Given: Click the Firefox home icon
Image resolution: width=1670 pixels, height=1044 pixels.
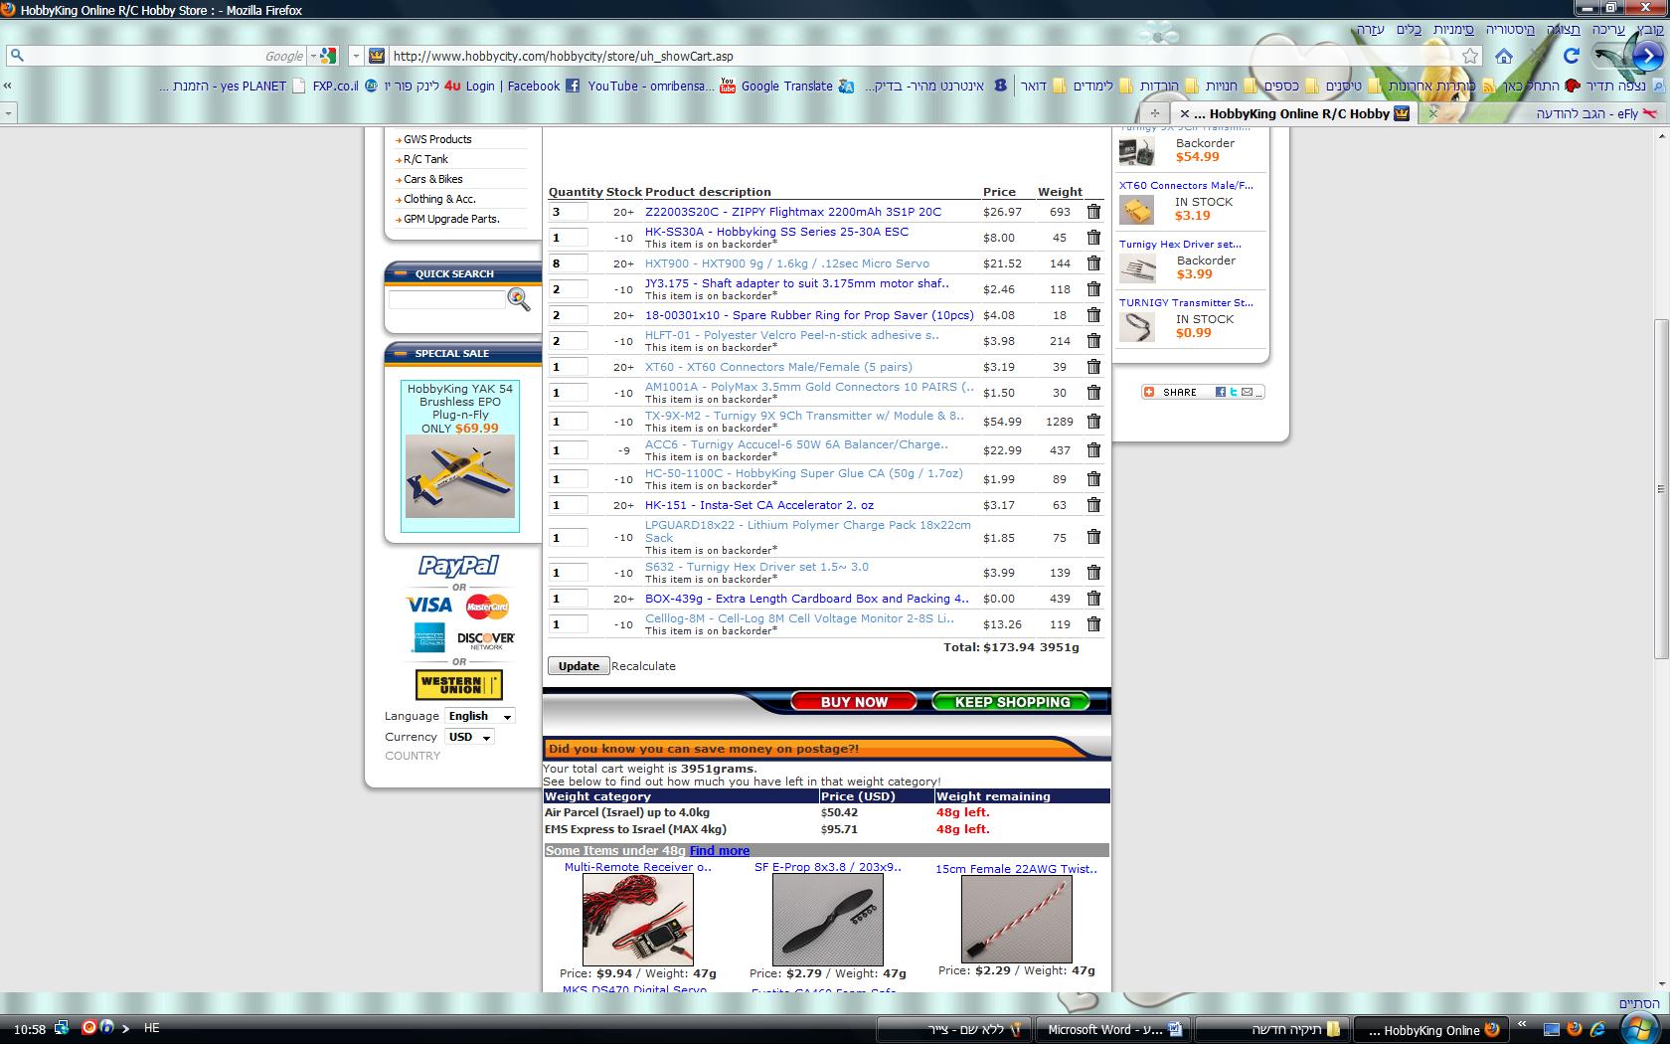Looking at the screenshot, I should click(1504, 57).
